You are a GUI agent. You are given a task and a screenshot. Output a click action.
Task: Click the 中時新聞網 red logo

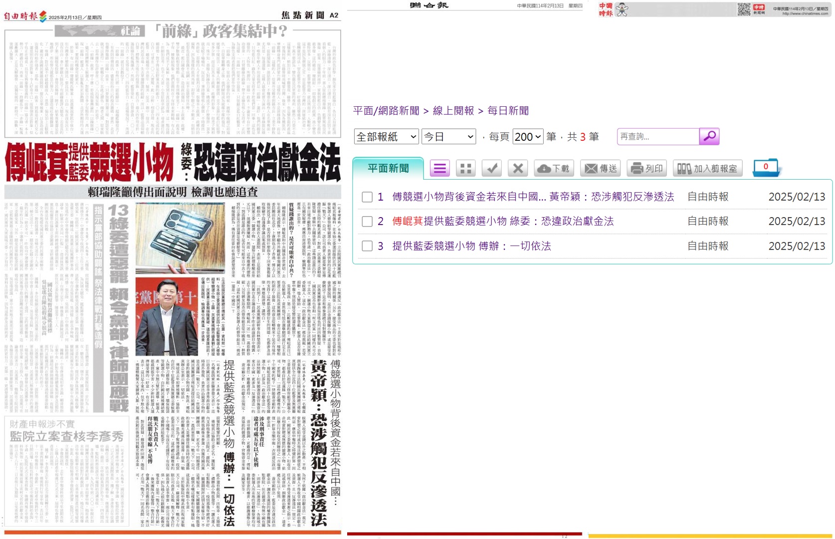coord(759,9)
